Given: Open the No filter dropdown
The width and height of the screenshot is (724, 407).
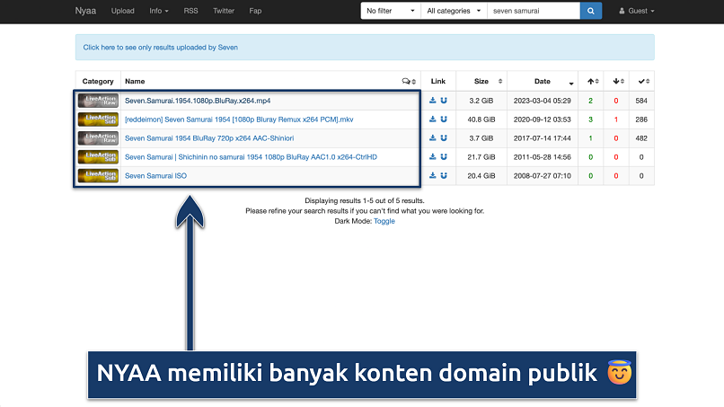Looking at the screenshot, I should click(x=390, y=12).
